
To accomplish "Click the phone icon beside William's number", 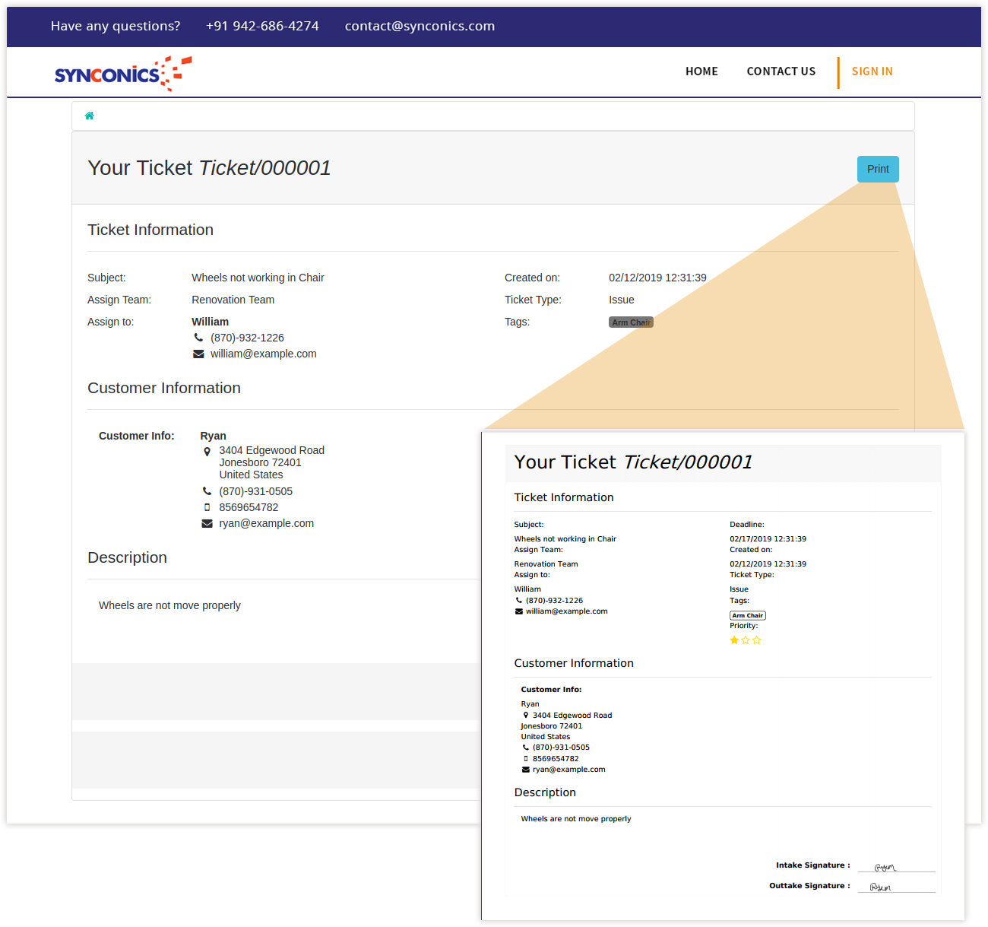I will coord(198,338).
